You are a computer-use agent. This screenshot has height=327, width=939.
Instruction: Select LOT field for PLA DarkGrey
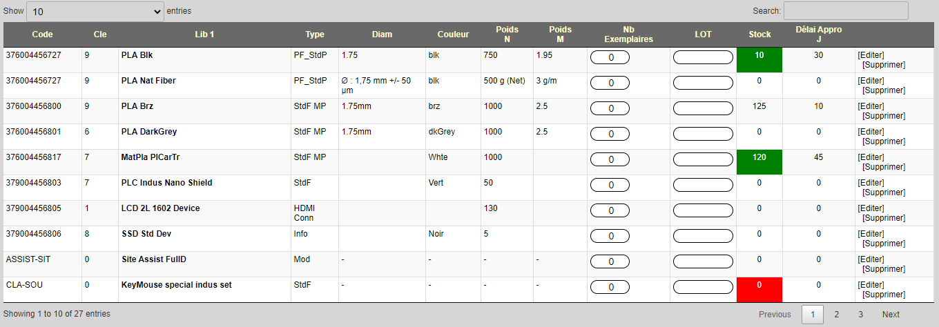[x=703, y=134]
